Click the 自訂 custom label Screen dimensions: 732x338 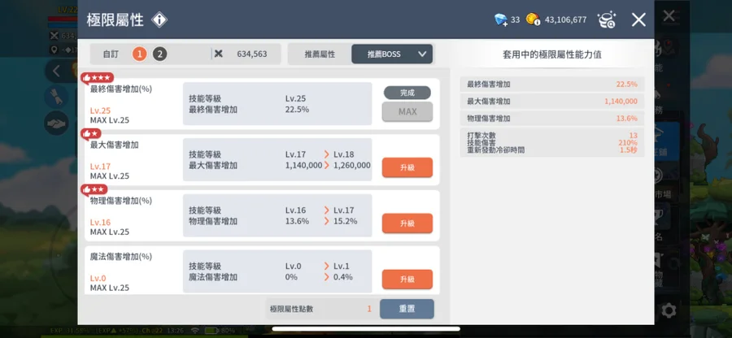(111, 54)
